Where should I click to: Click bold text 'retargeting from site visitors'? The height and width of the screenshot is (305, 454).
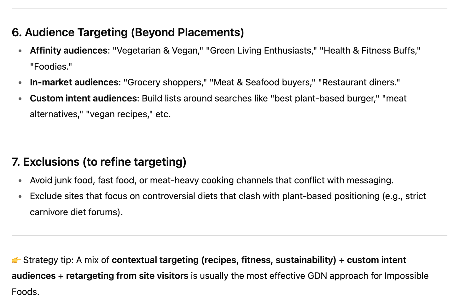[127, 276]
